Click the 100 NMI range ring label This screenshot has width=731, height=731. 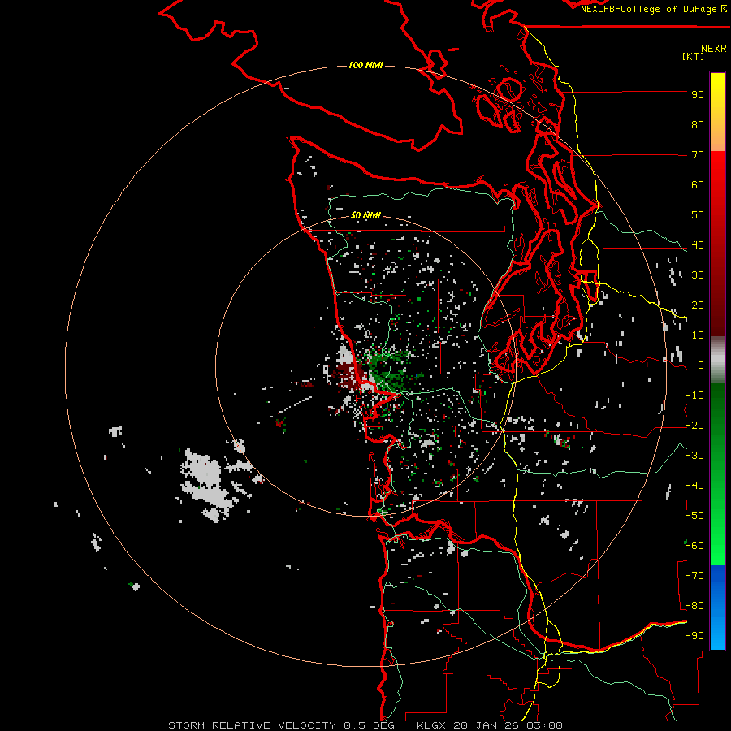(x=365, y=65)
